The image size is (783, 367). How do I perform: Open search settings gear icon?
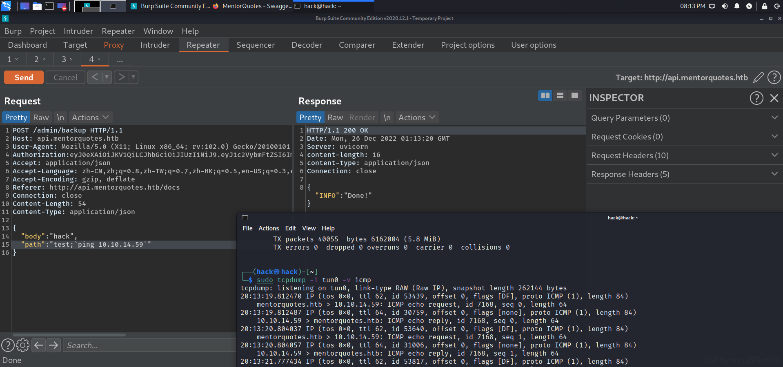22,345
